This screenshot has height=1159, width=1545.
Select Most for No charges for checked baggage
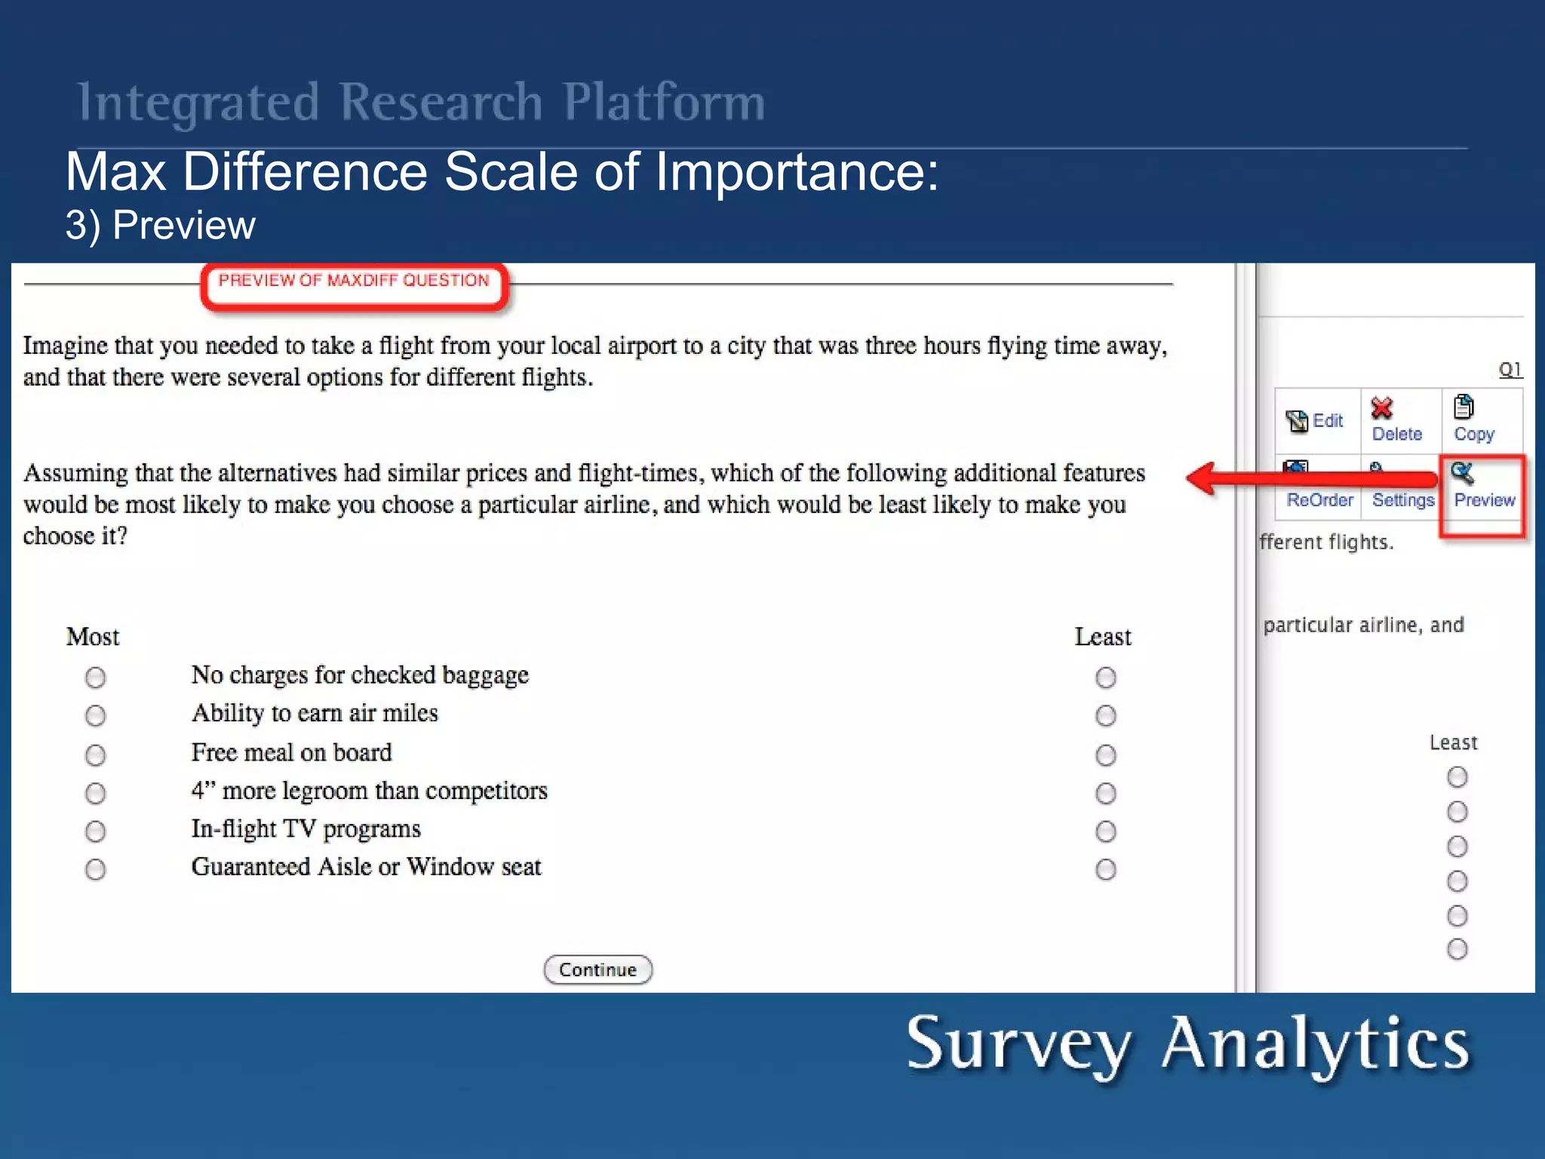click(95, 677)
